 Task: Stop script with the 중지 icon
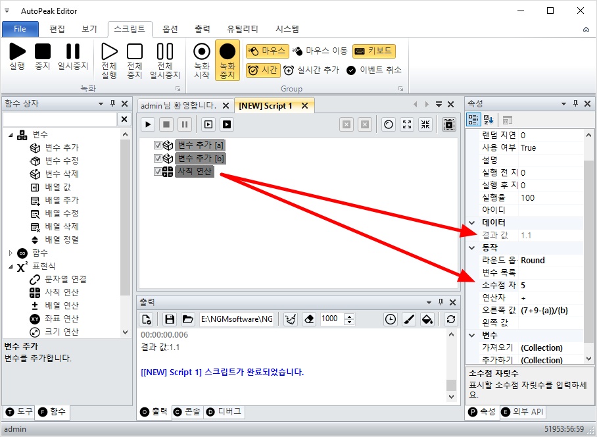(x=43, y=57)
